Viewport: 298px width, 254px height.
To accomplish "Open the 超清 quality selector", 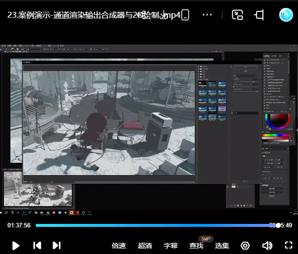I will [x=145, y=246].
